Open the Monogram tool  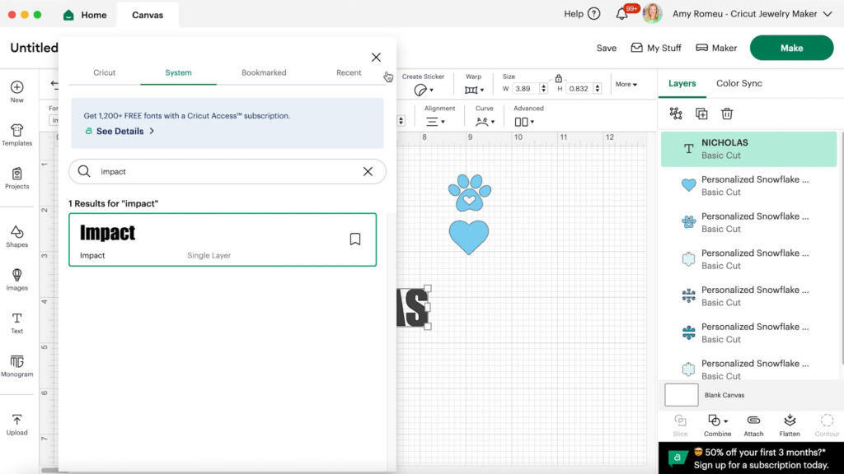pyautogui.click(x=16, y=366)
